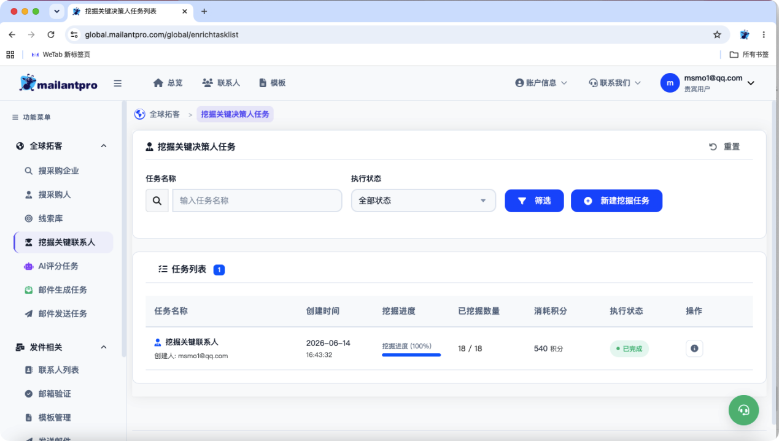The width and height of the screenshot is (779, 441).
Task: Open the msmo1@qq.com user menu chevron
Action: [x=751, y=83]
